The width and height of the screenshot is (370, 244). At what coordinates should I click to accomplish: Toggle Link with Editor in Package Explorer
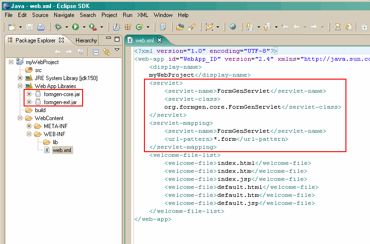106,52
